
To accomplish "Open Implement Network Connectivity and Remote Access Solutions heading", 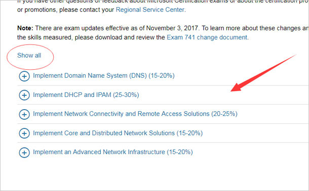I will click(135, 114).
